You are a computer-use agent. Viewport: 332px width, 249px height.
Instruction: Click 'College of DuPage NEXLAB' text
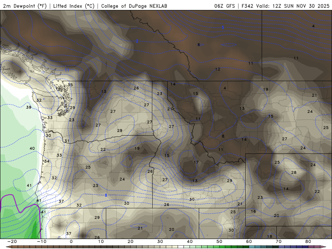point(134,6)
